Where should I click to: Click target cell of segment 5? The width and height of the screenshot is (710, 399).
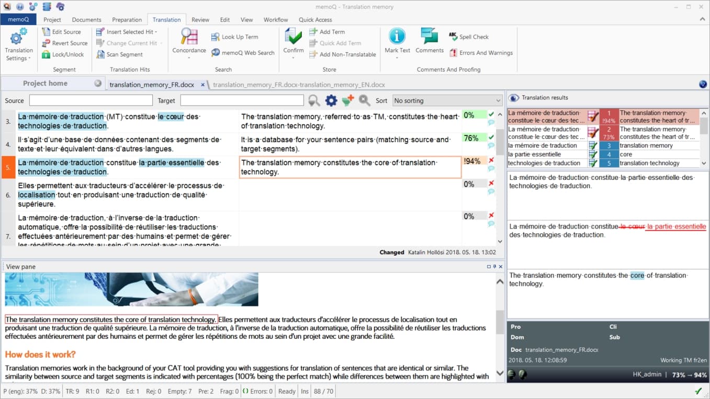pyautogui.click(x=350, y=167)
